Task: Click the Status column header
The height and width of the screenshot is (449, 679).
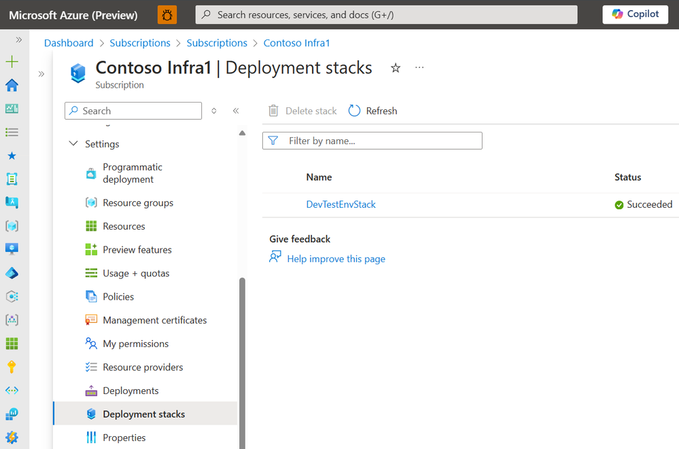Action: pos(627,177)
